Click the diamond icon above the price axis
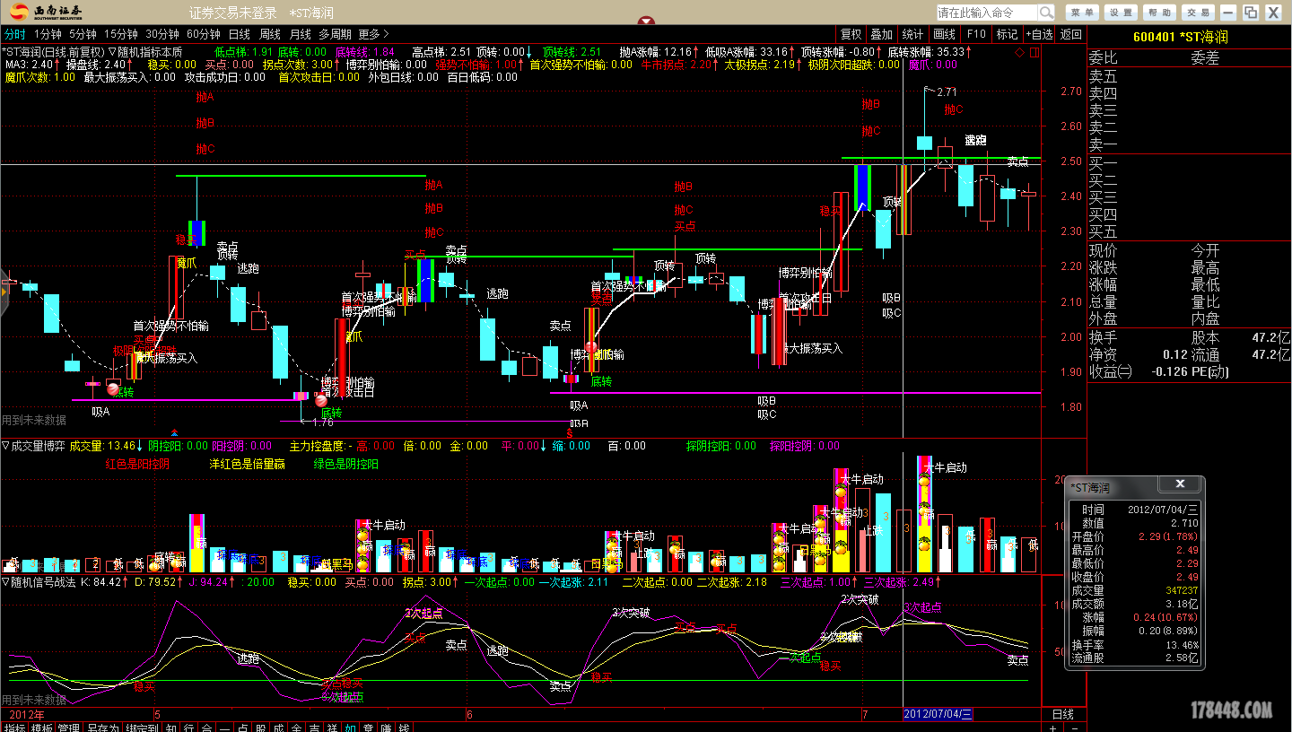 click(x=1020, y=53)
